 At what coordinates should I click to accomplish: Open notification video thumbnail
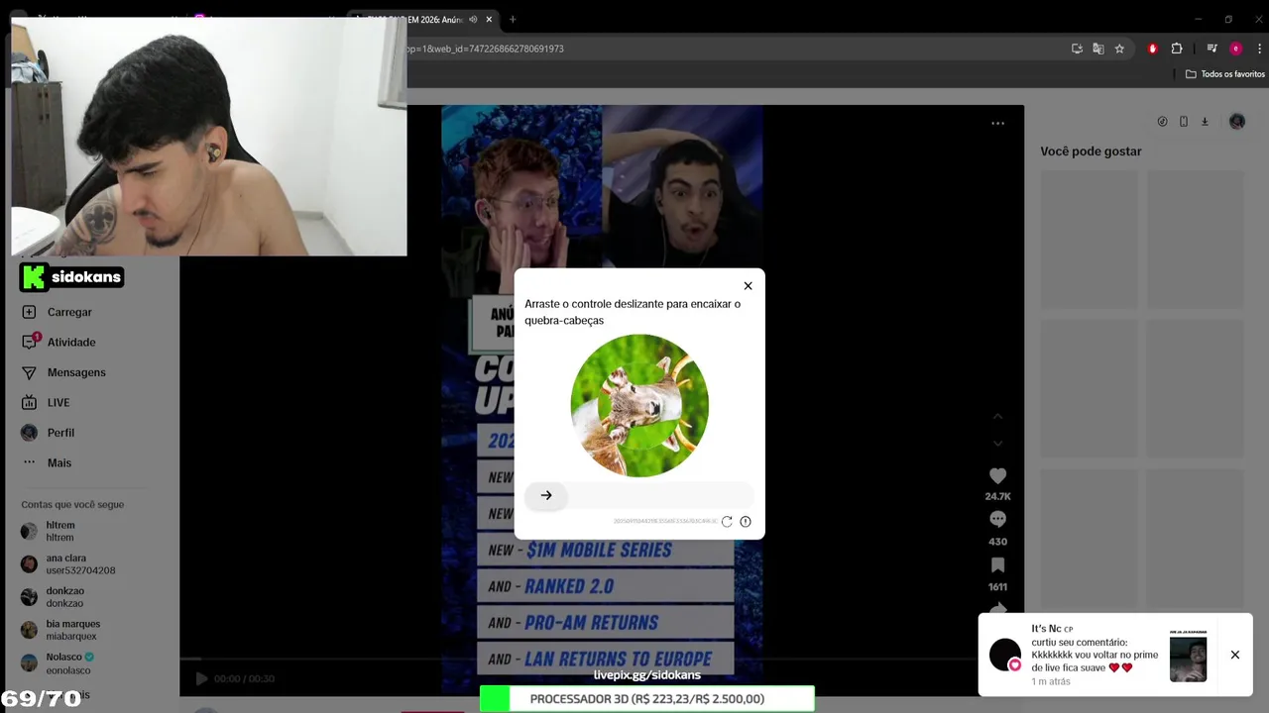coord(1188,656)
